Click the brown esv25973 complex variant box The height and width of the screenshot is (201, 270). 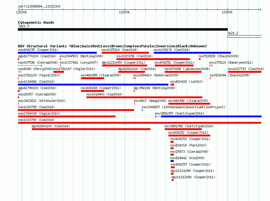pyautogui.click(x=172, y=155)
